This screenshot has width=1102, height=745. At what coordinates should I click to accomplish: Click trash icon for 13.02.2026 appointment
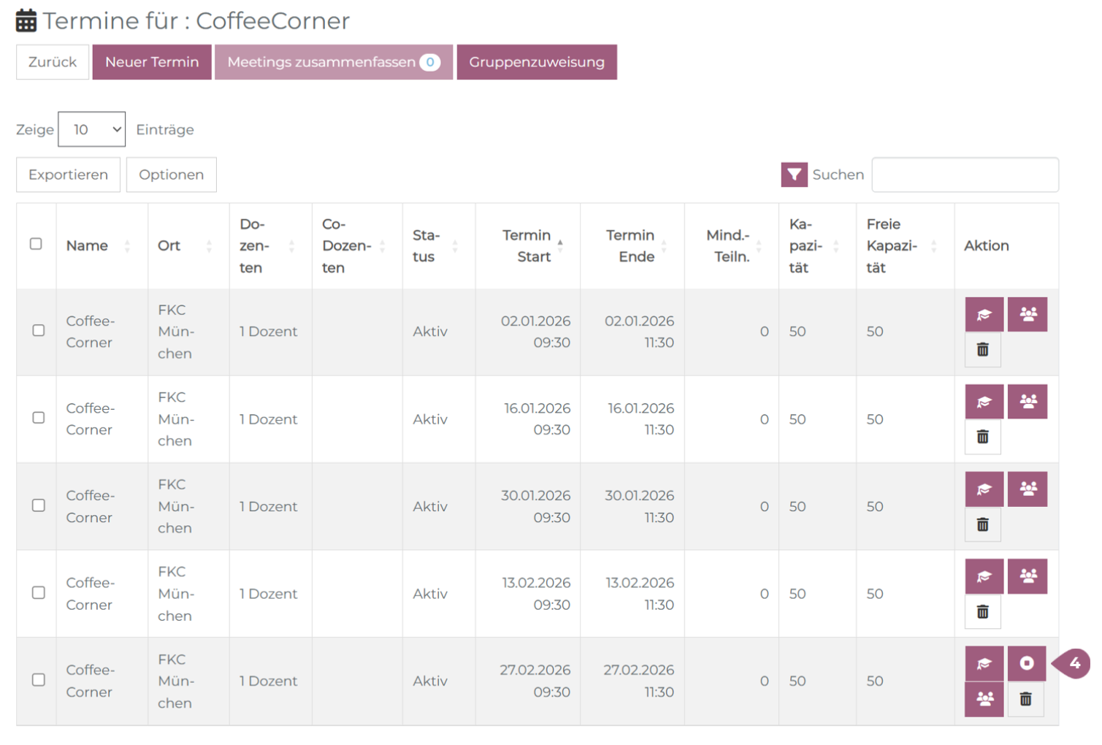[982, 612]
